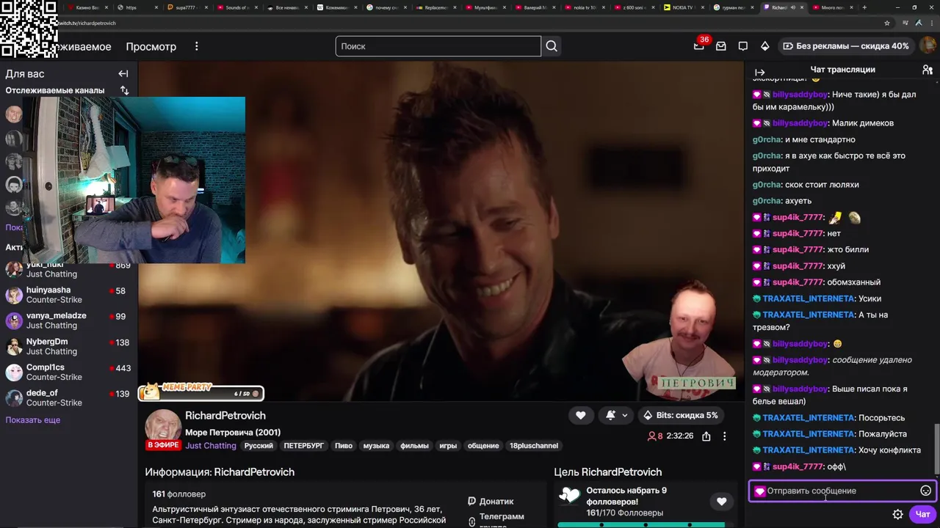Bookmark this page with star icon

point(887,23)
